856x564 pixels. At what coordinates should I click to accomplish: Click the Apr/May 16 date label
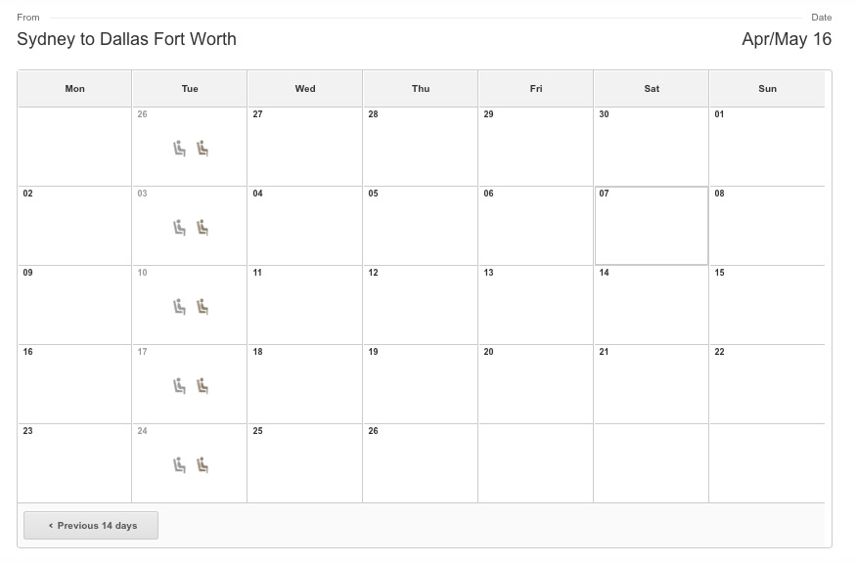787,39
